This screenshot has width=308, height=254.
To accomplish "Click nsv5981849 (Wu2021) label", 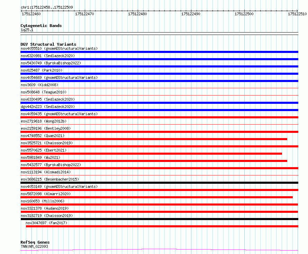I will (x=40, y=157).
